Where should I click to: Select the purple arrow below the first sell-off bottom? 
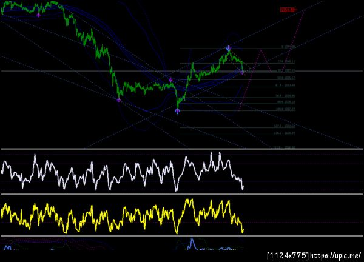click(x=119, y=100)
